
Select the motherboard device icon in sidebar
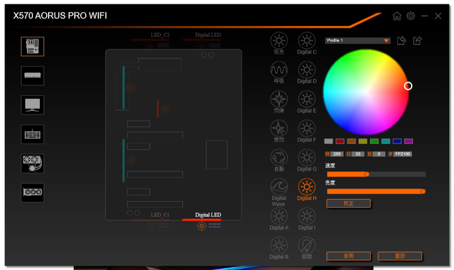[x=32, y=46]
